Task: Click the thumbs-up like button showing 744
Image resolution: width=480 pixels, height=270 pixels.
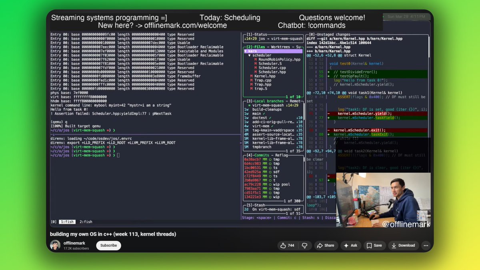Action: 287,245
